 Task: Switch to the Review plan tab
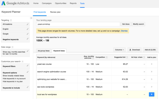(x=55, y=12)
